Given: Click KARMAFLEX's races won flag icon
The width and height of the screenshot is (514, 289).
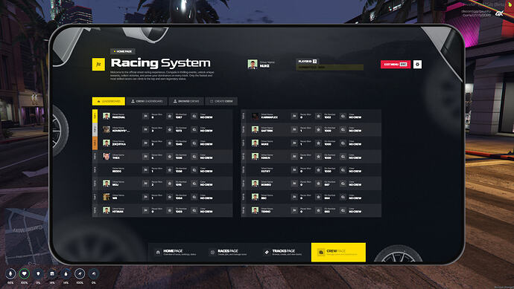Looking at the screenshot, I should click(294, 116).
